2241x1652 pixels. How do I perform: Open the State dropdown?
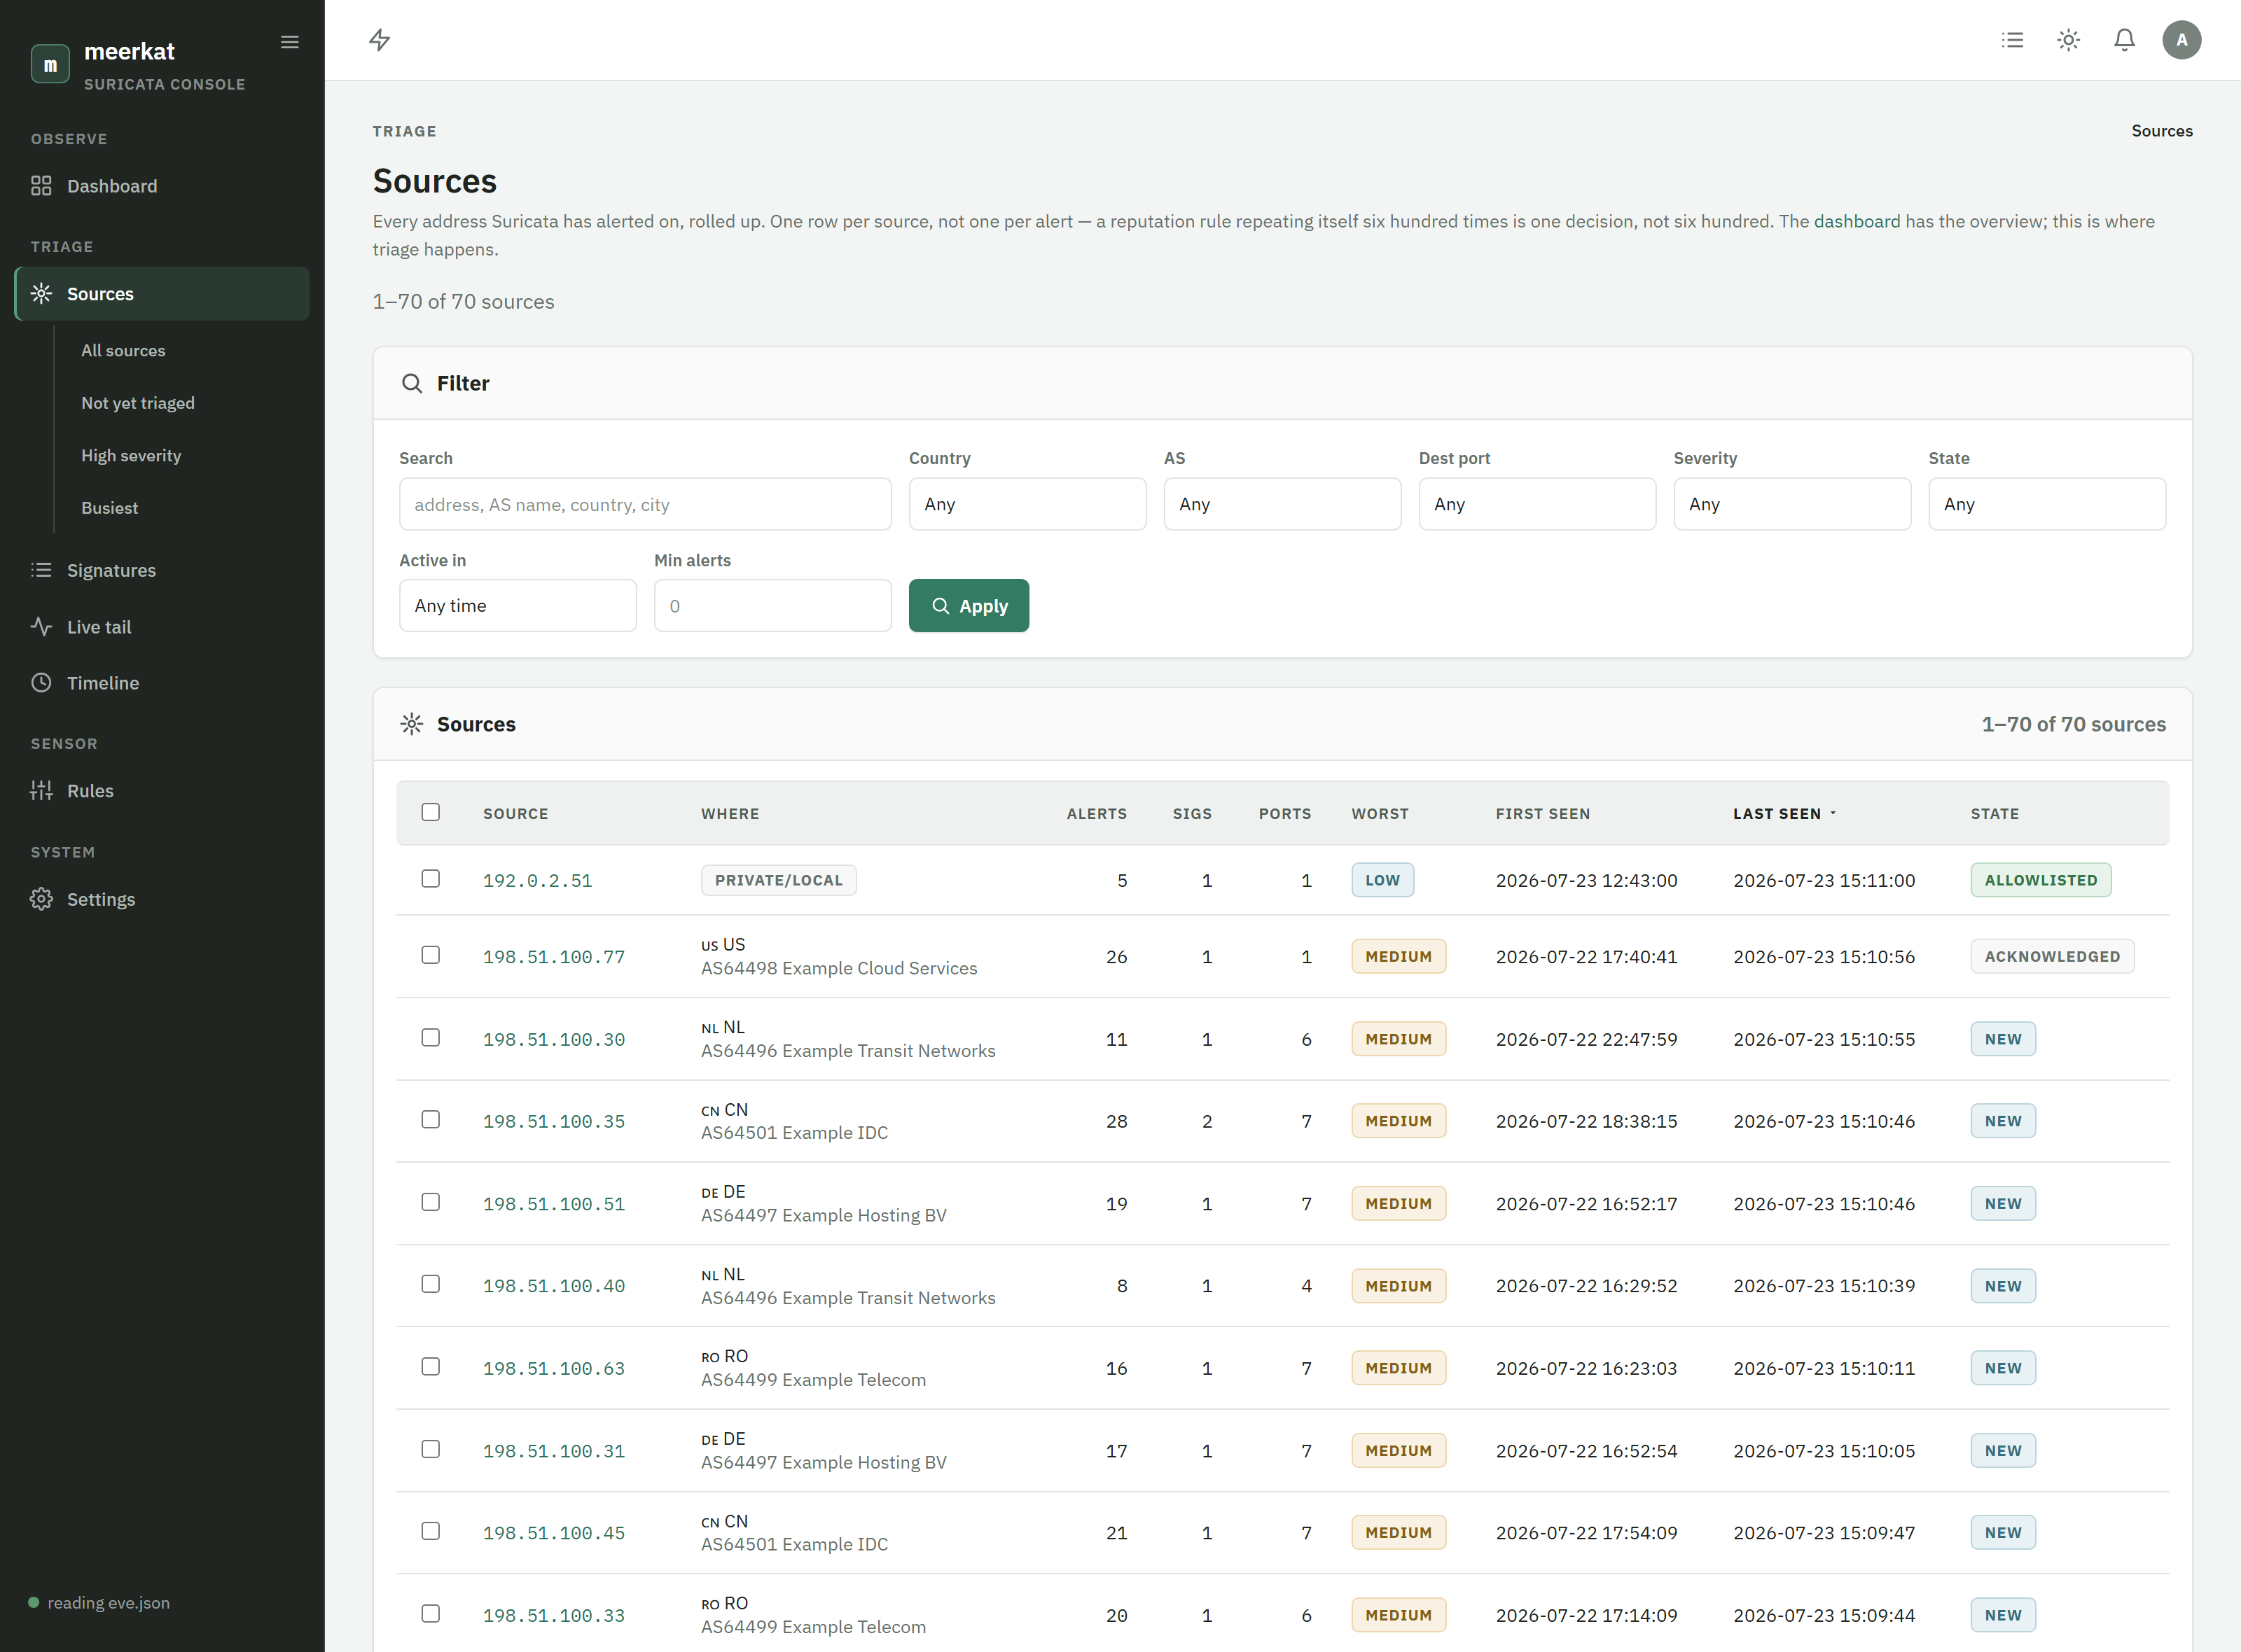(2048, 504)
